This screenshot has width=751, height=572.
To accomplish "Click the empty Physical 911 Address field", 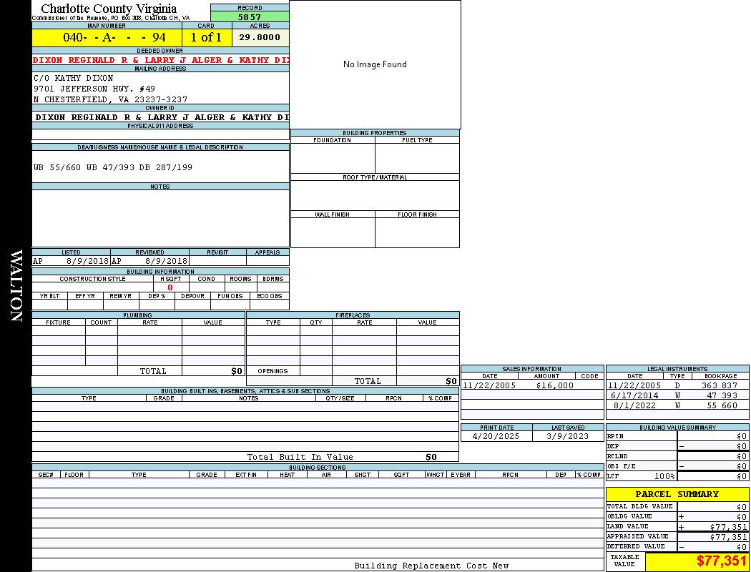I will 160,134.
